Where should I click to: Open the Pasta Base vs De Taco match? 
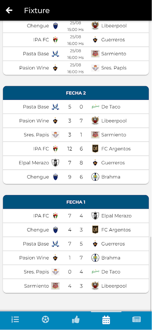76,107
